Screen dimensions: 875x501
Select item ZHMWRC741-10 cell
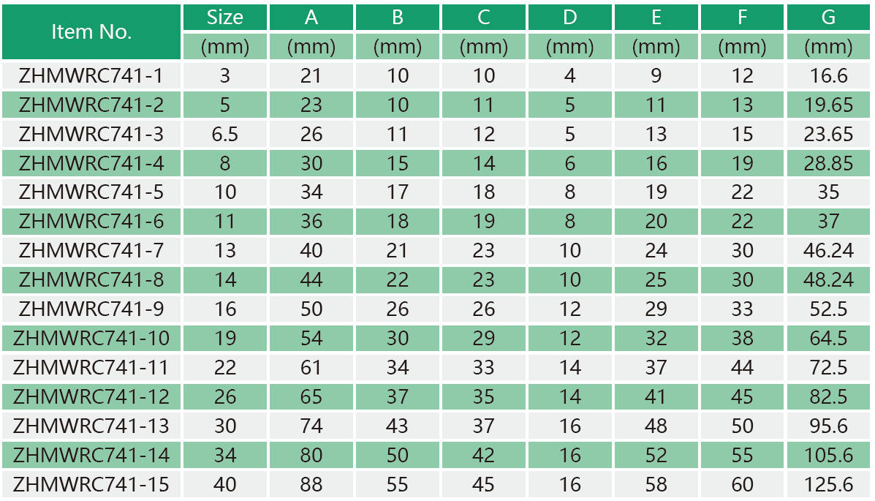91,338
